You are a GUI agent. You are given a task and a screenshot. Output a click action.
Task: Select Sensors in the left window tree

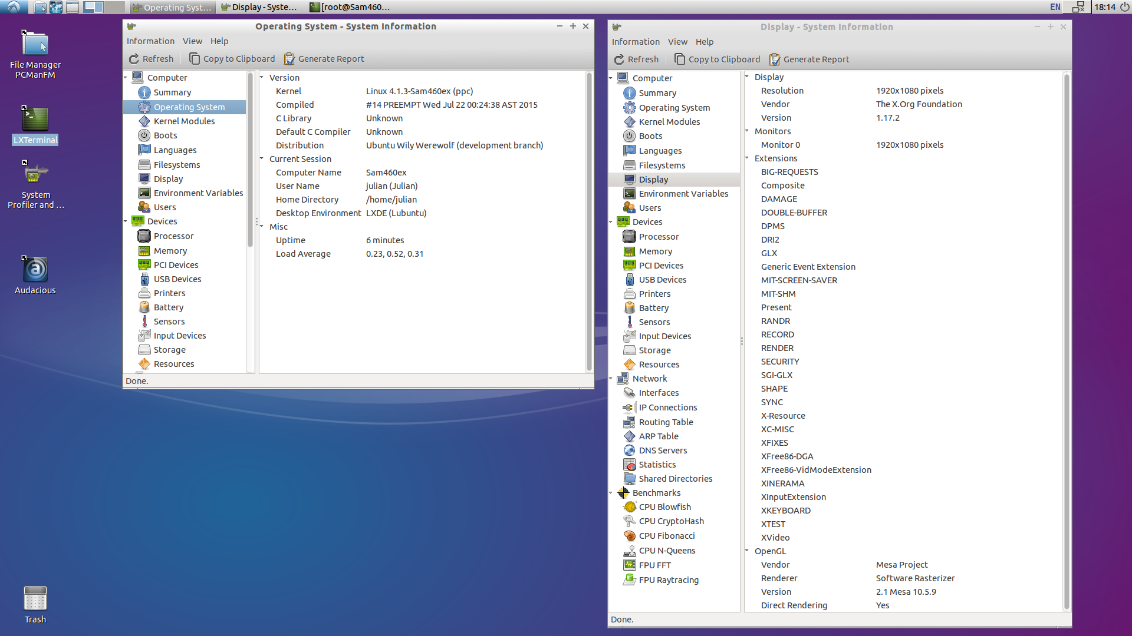169,322
